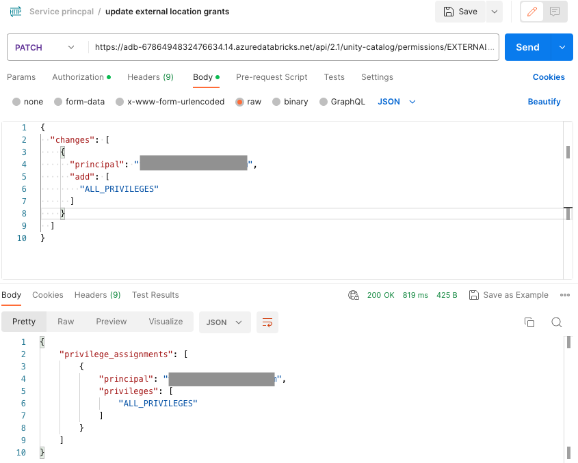Select the Visualize response view
This screenshot has width=578, height=463.
(x=166, y=322)
